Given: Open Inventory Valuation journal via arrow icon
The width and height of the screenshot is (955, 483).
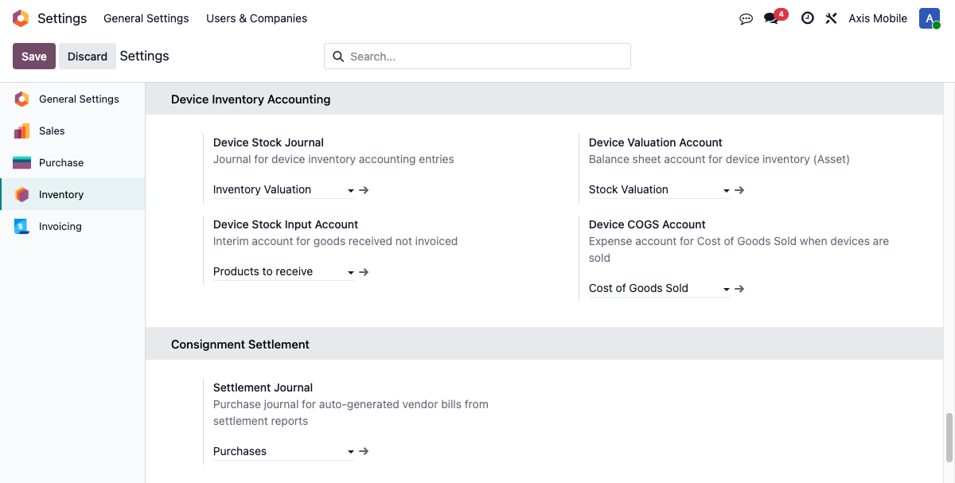Looking at the screenshot, I should pyautogui.click(x=364, y=189).
